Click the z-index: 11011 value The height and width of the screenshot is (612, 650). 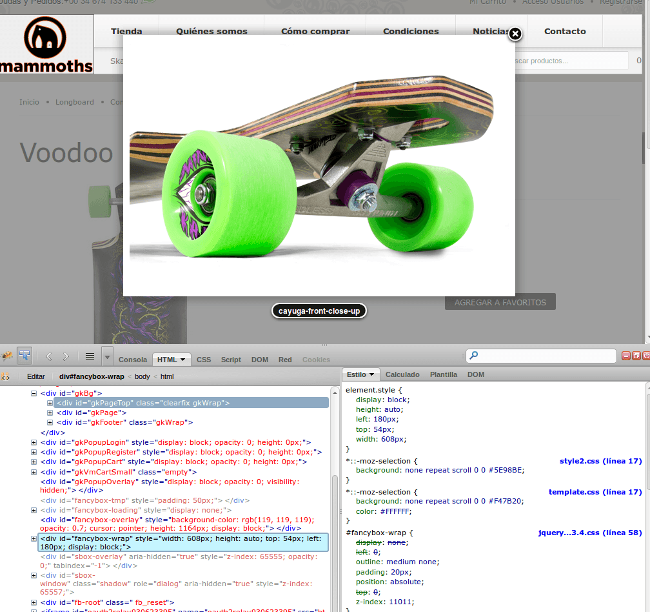[x=401, y=602]
